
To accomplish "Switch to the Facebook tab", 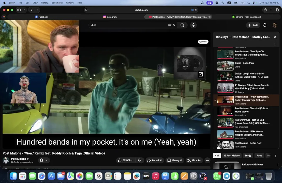I will [41, 17].
